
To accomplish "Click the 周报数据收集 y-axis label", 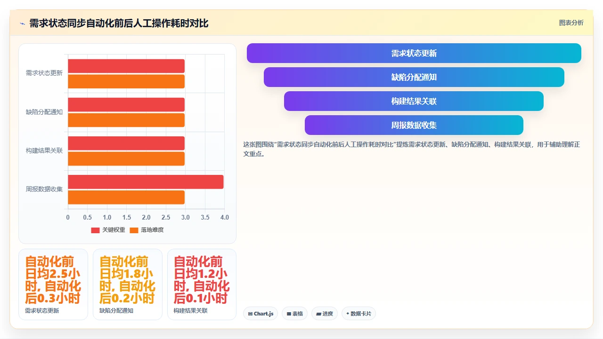I will tap(44, 189).
